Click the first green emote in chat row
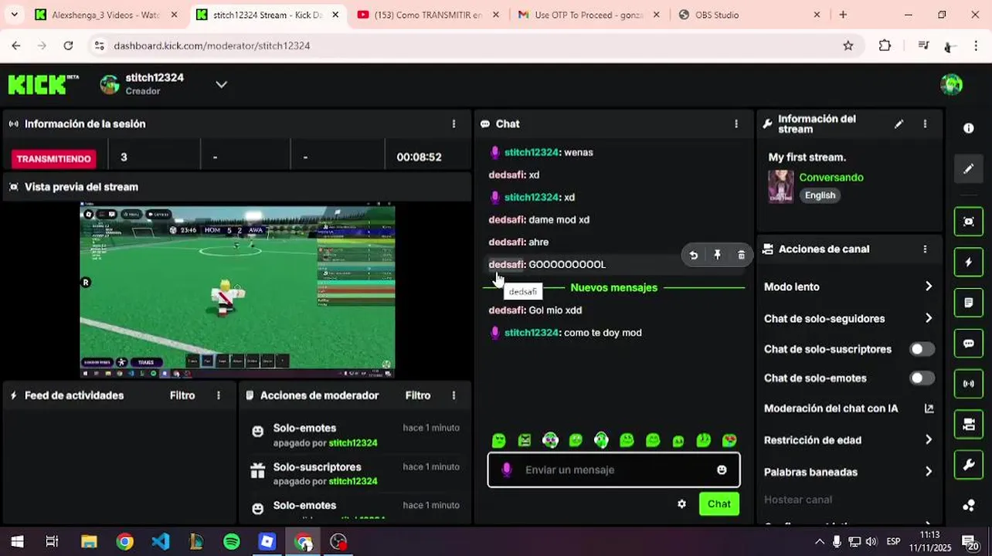This screenshot has width=992, height=556. [x=499, y=440]
